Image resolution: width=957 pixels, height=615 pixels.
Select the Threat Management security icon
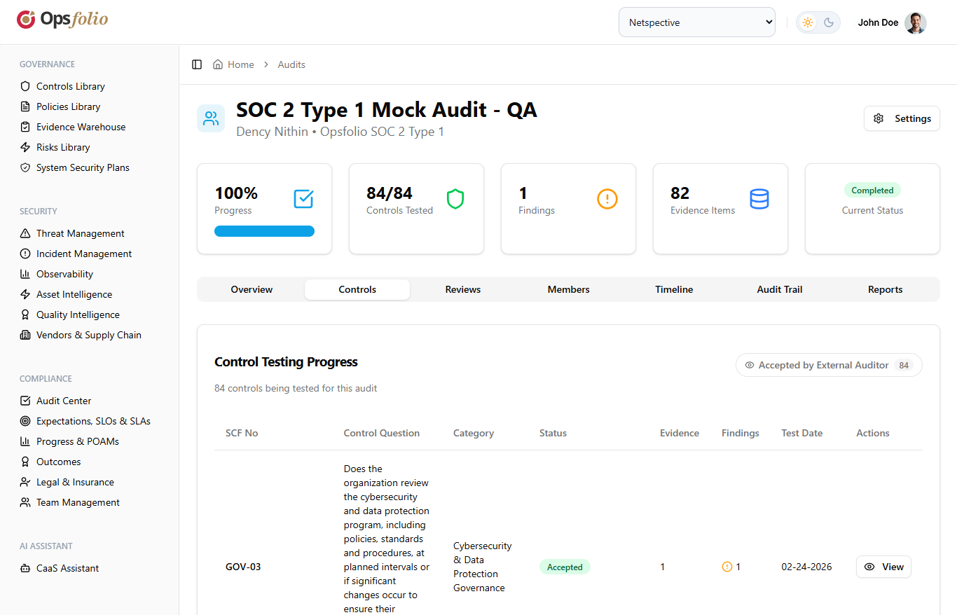24,233
